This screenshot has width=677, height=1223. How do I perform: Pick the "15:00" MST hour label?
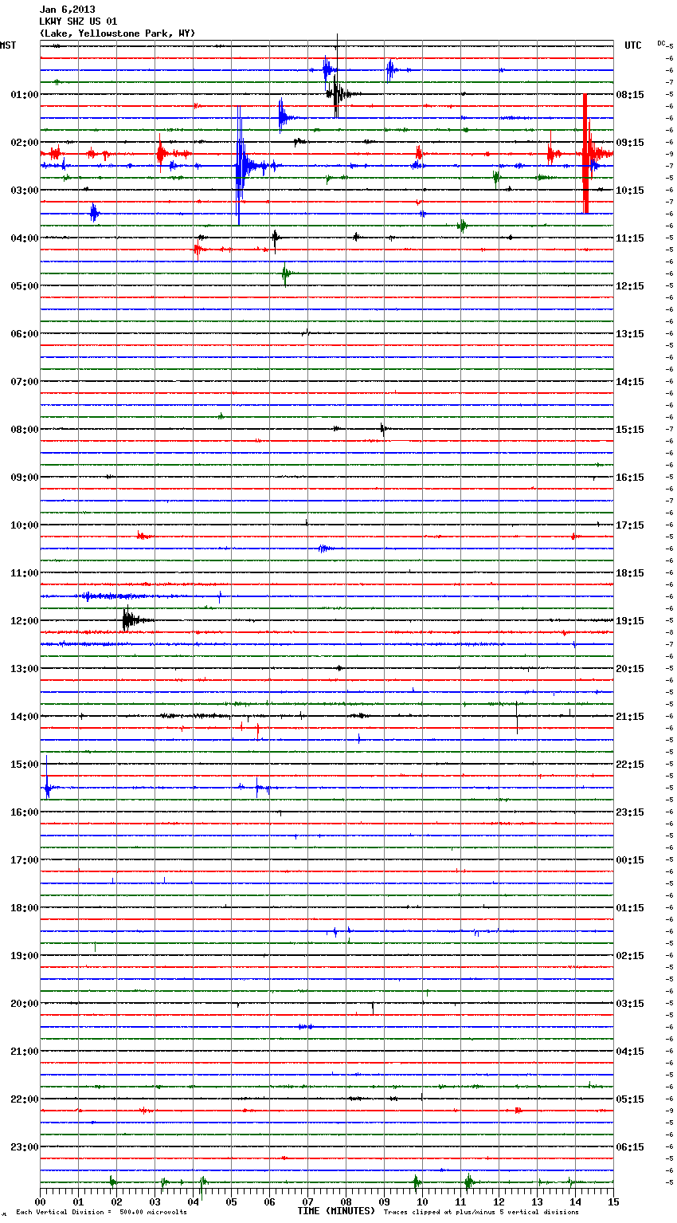pyautogui.click(x=25, y=764)
